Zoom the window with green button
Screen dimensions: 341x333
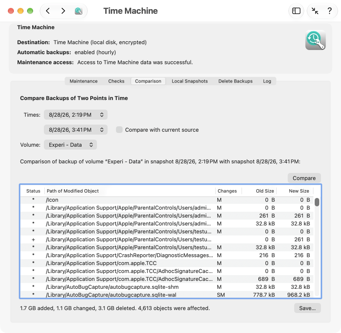(30, 11)
